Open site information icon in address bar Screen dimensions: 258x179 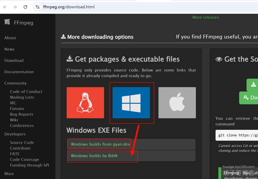37,7
